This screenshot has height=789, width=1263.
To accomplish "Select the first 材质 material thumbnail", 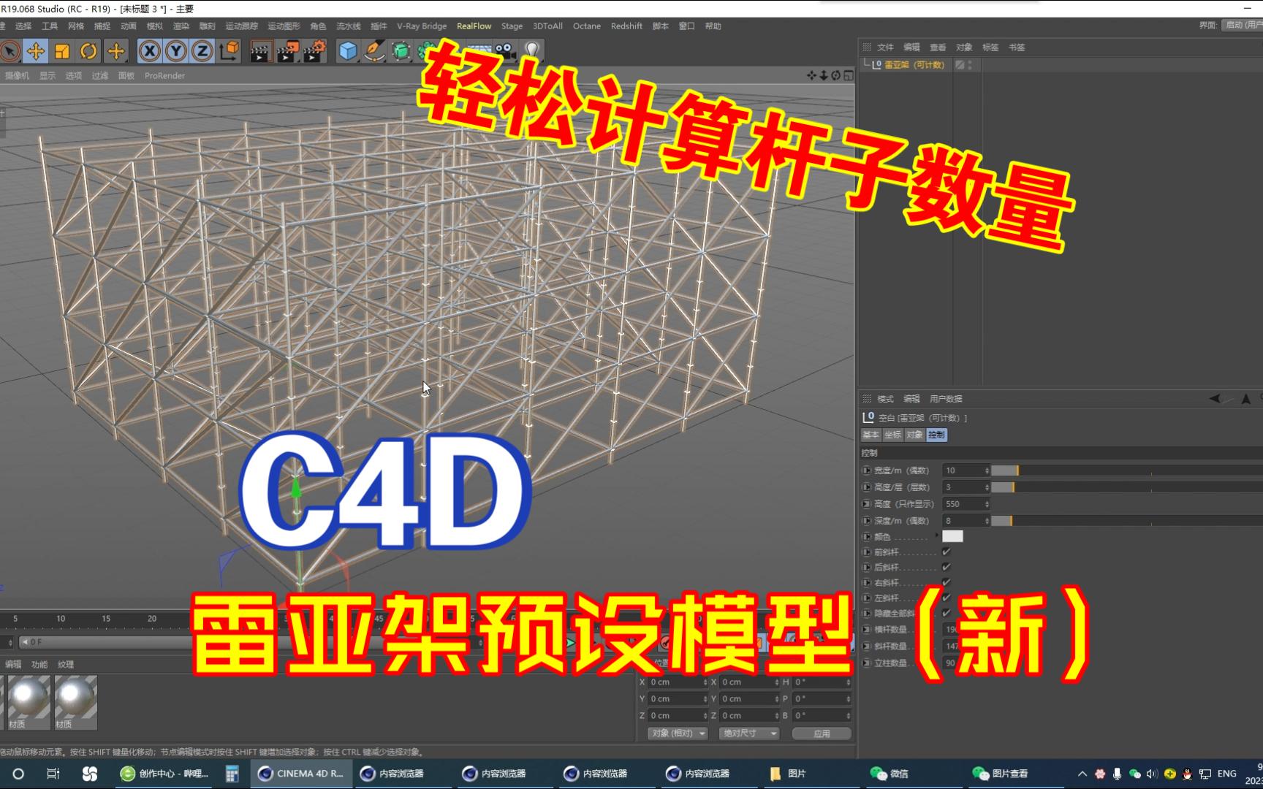I will click(x=28, y=702).
